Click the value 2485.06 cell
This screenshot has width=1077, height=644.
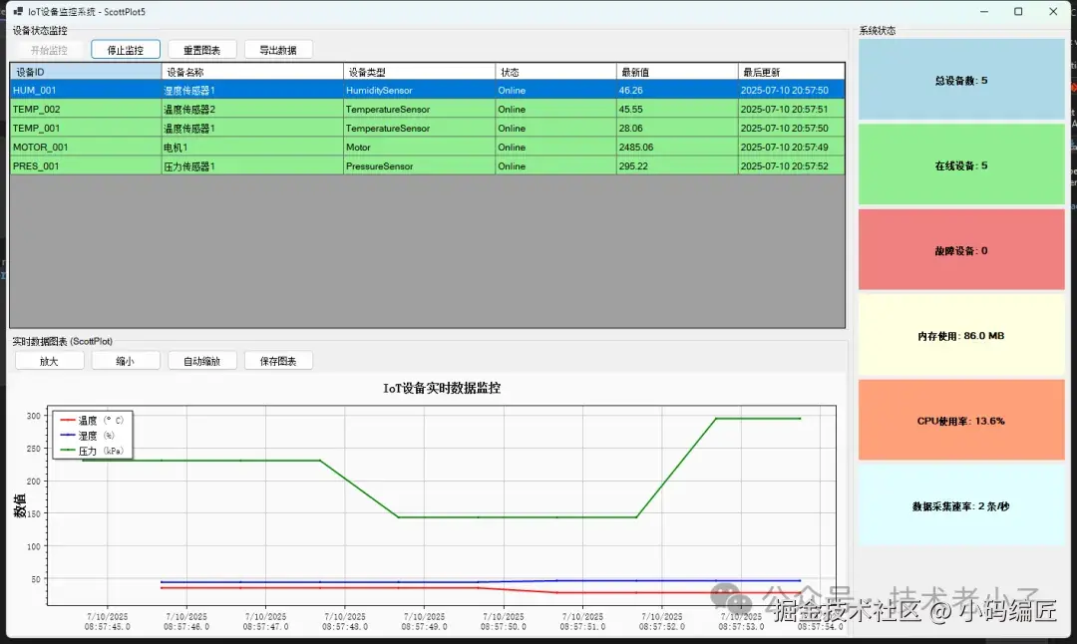point(677,147)
